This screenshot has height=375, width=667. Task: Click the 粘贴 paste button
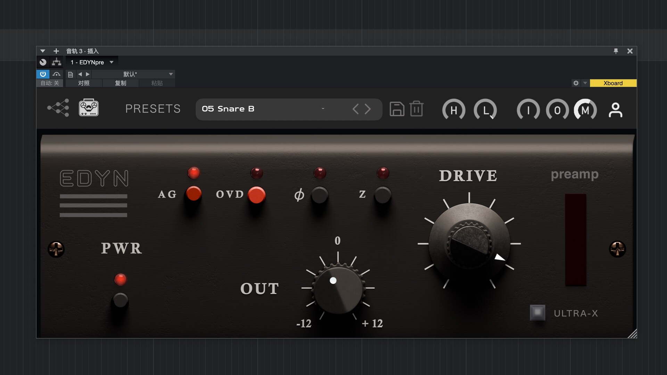click(x=157, y=83)
